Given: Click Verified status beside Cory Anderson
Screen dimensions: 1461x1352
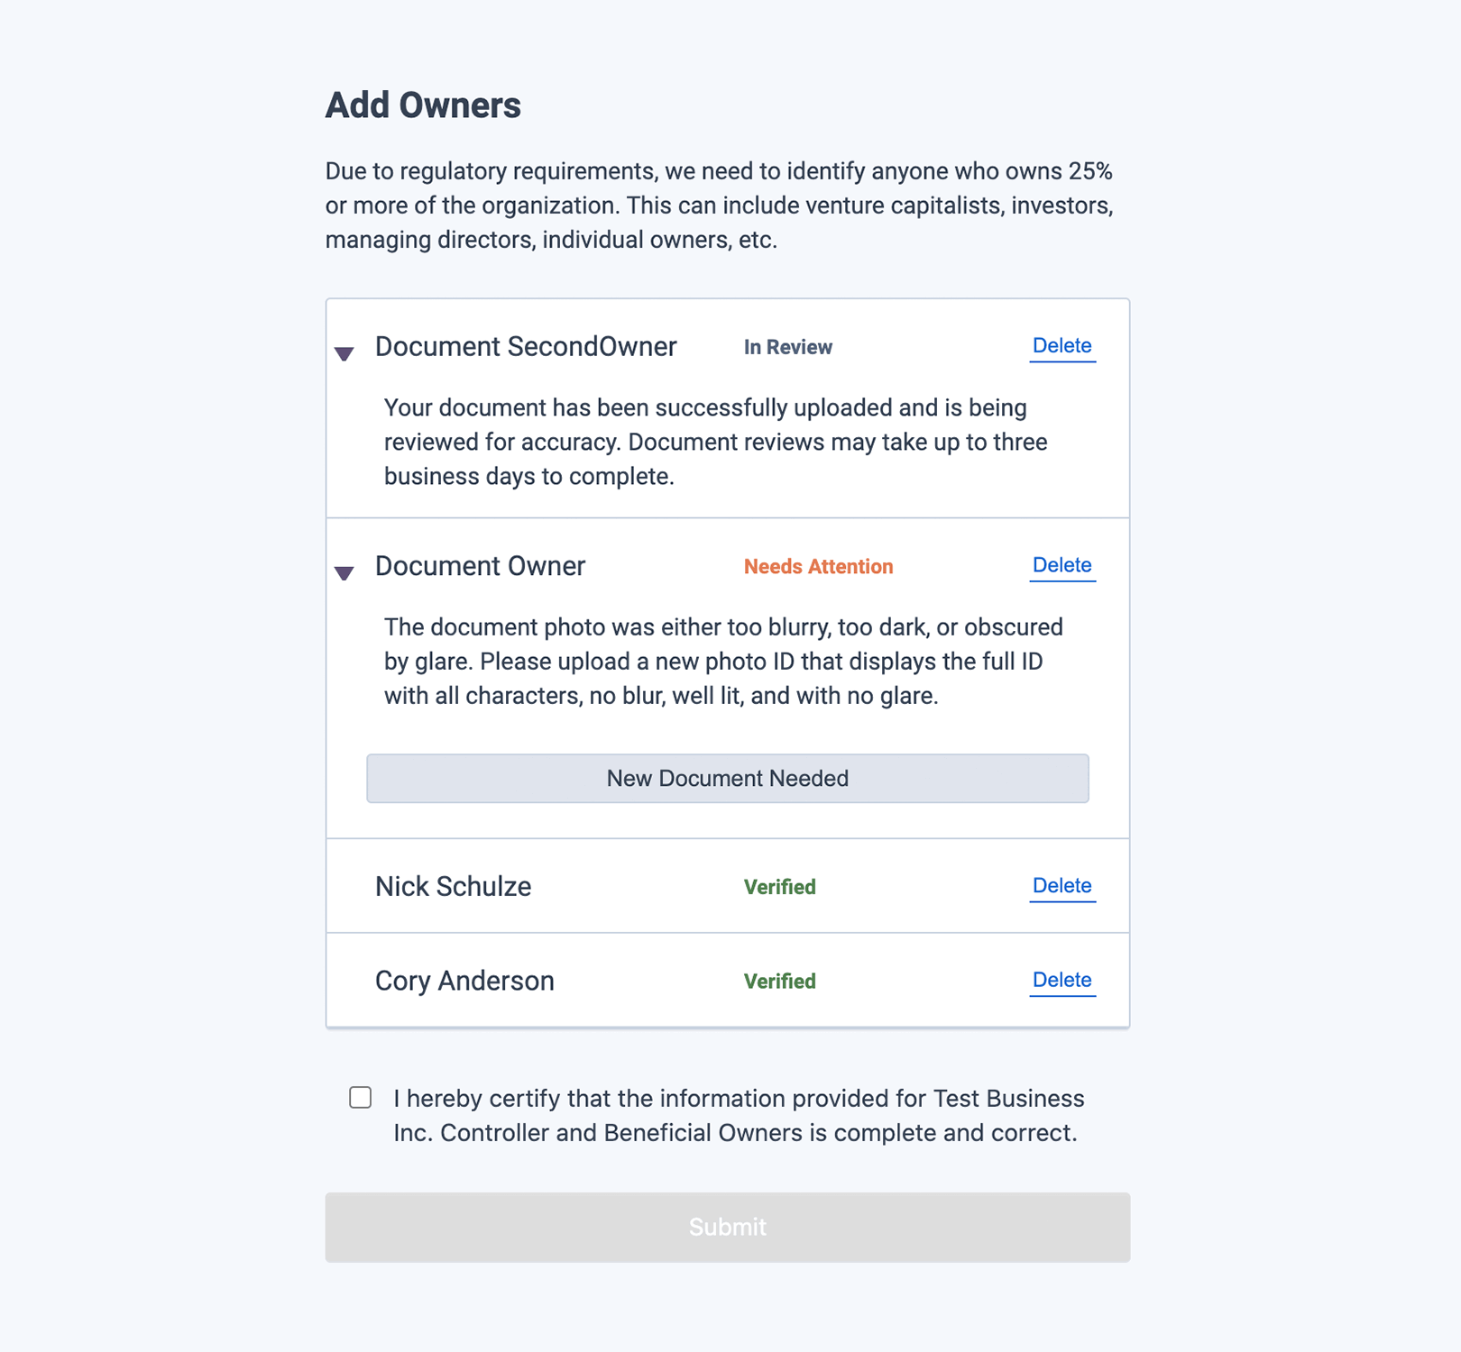Looking at the screenshot, I should coord(780,982).
